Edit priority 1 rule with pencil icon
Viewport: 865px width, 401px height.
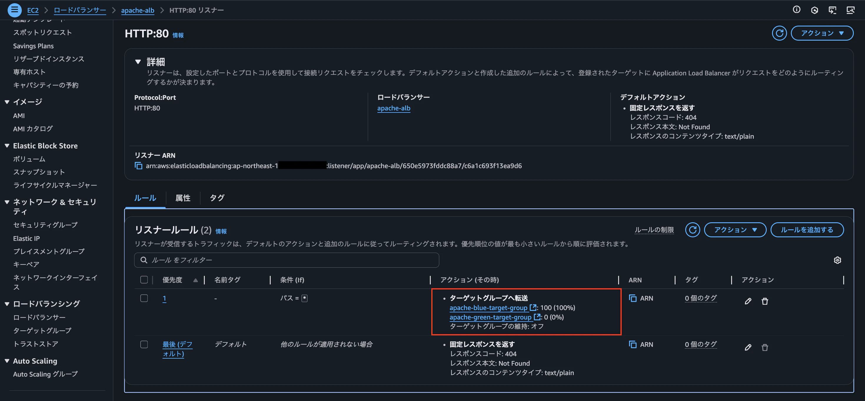(748, 301)
